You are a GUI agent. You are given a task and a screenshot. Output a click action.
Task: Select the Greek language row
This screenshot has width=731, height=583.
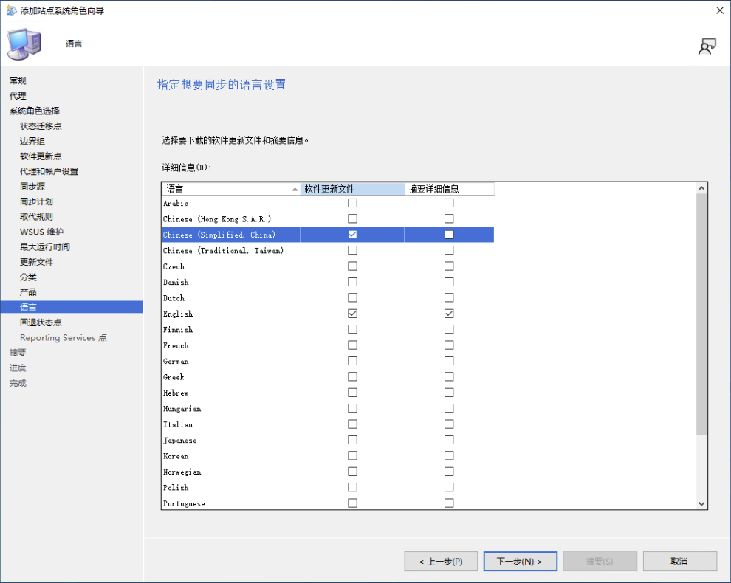[x=328, y=376]
